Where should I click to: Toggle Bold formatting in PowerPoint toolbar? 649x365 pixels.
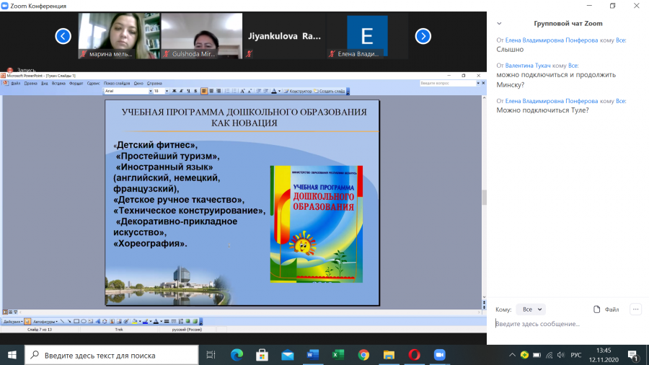point(174,91)
